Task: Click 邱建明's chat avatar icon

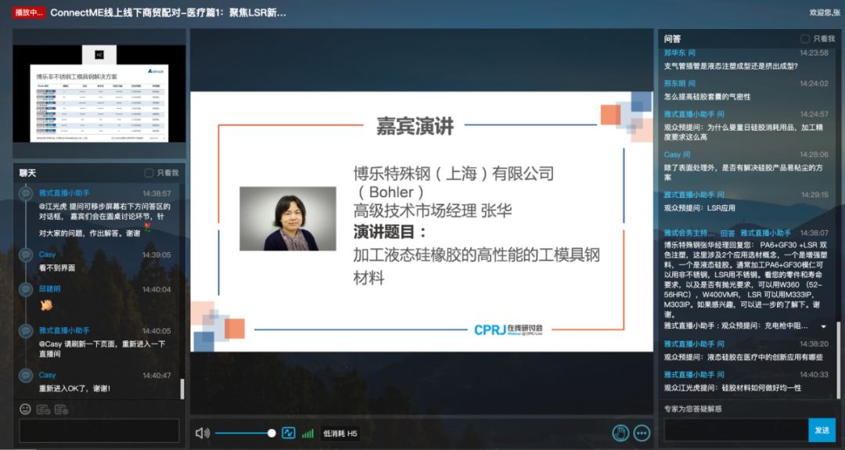Action: [25, 290]
